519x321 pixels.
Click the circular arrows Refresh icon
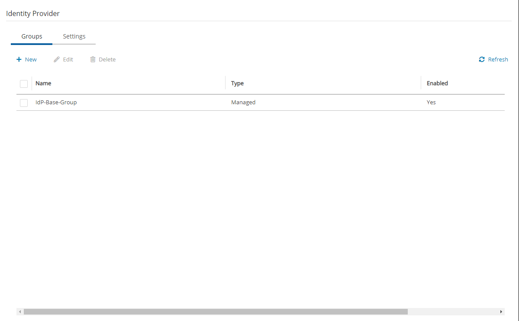tap(482, 59)
